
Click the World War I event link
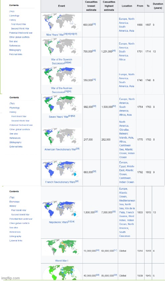click(x=61, y=261)
